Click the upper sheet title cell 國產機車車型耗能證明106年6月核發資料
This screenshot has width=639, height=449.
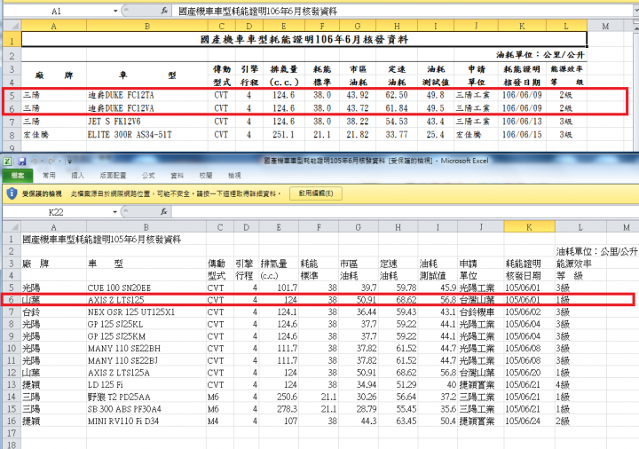click(304, 40)
